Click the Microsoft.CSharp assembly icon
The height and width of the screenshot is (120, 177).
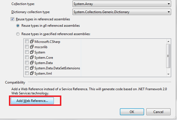(x=31, y=41)
